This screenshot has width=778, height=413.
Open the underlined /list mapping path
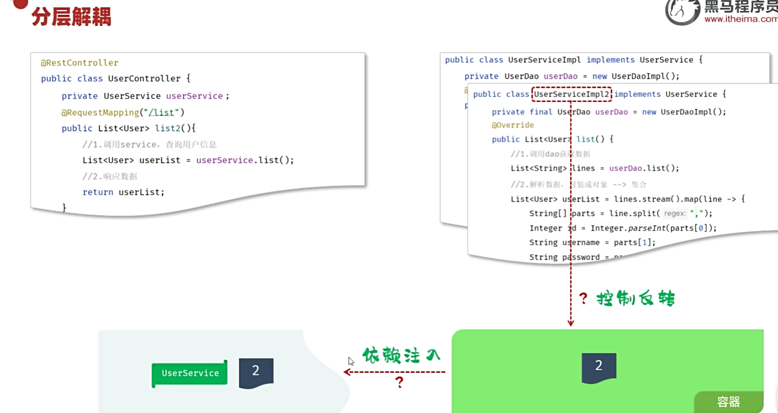pos(161,113)
